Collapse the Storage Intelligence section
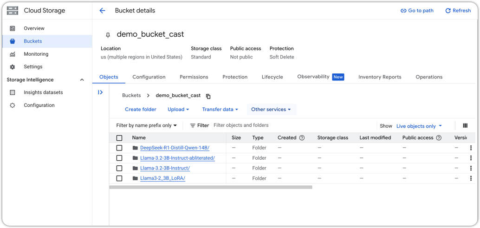Image resolution: width=480 pixels, height=228 pixels. pyautogui.click(x=82, y=80)
